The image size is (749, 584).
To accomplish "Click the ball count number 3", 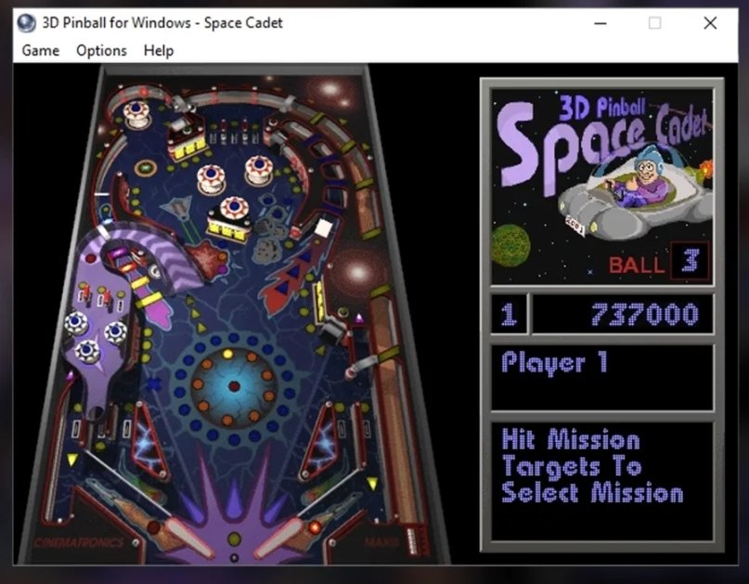I will pyautogui.click(x=690, y=261).
